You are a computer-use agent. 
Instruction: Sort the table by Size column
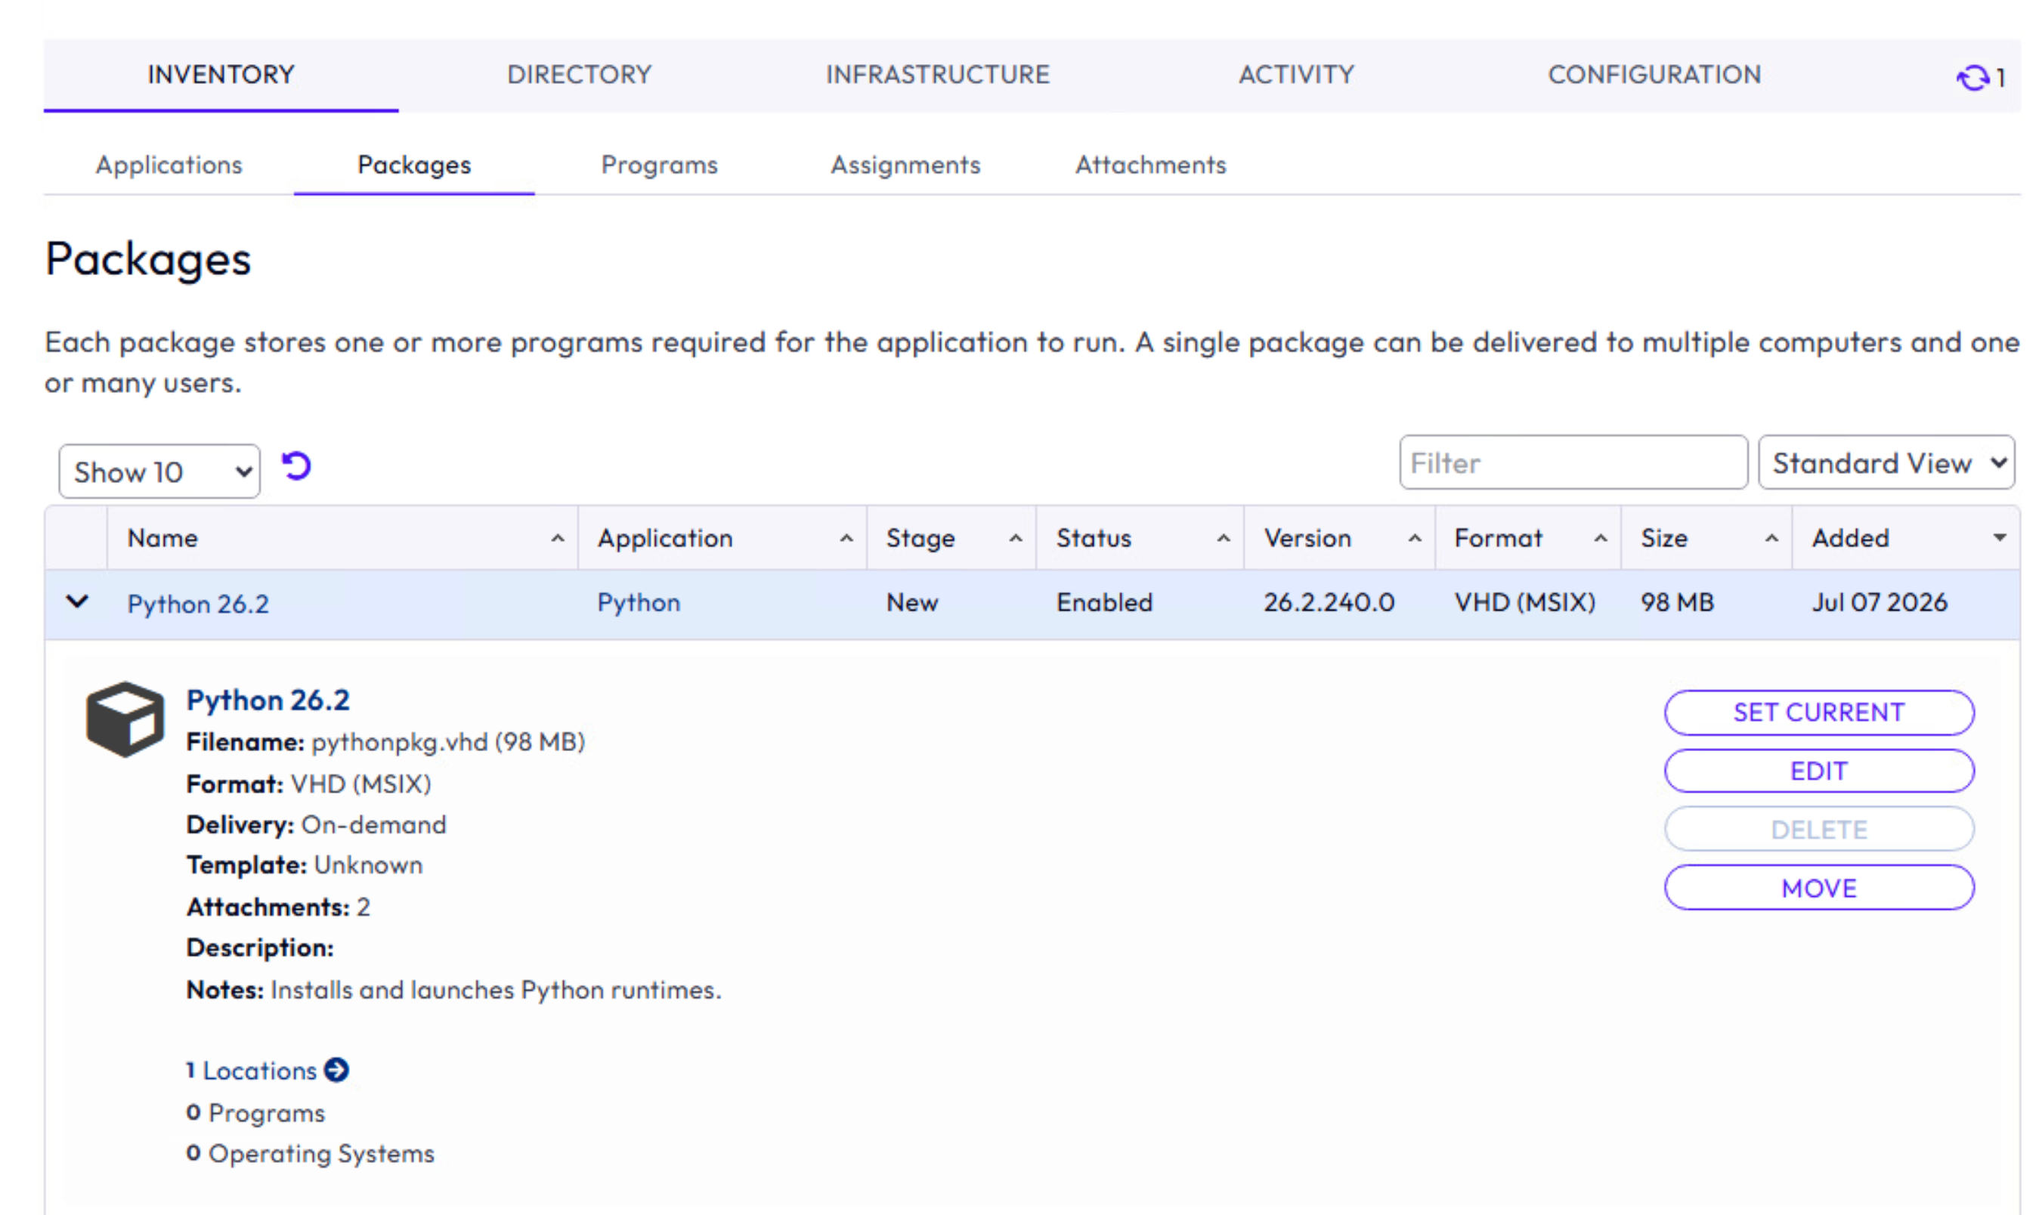pos(1706,538)
